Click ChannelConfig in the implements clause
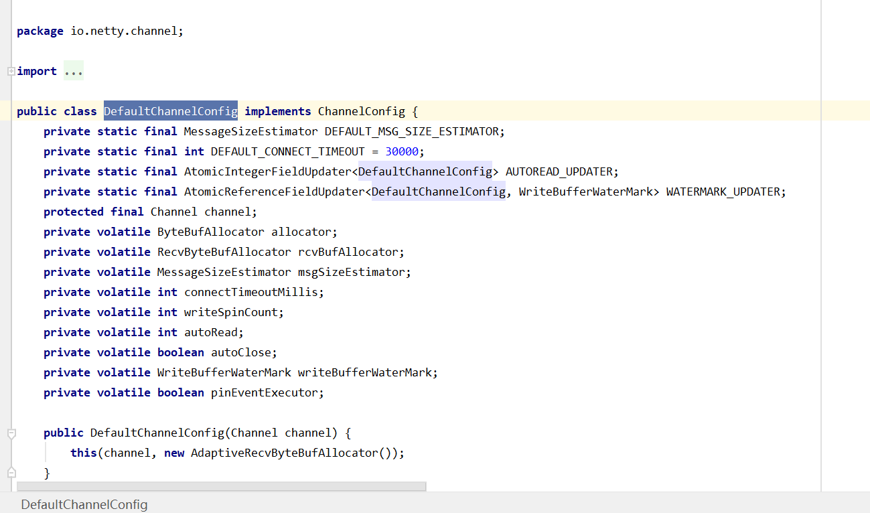Viewport: 870px width, 513px height. (x=361, y=111)
